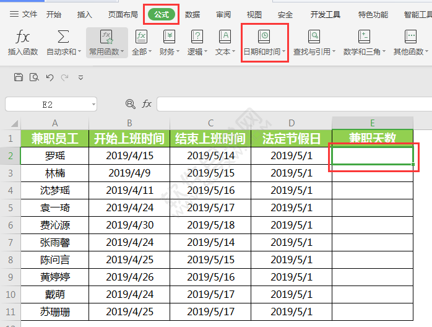Open the 查找与引用 functions icon
Image resolution: width=432 pixels, height=327 pixels.
[x=314, y=37]
